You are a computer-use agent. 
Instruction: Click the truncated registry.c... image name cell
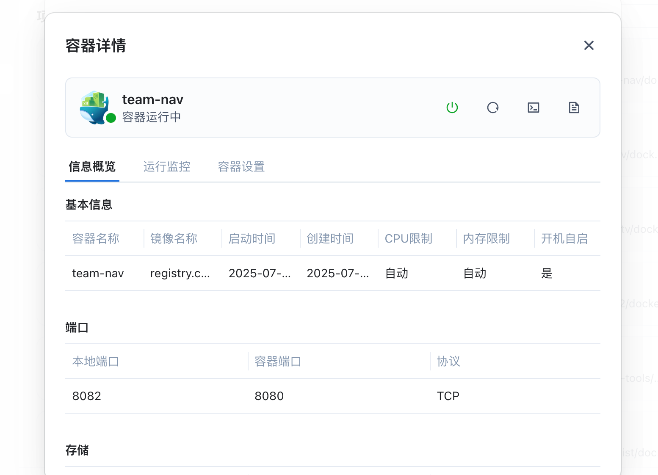[180, 273]
